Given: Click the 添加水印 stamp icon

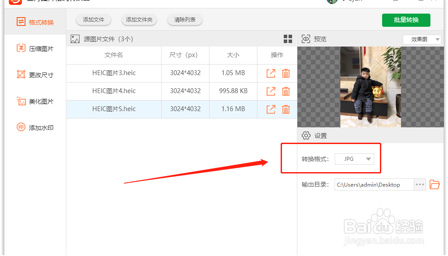Looking at the screenshot, I should click(x=21, y=127).
